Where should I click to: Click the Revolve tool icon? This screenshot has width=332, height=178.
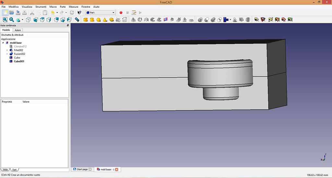tap(140, 20)
